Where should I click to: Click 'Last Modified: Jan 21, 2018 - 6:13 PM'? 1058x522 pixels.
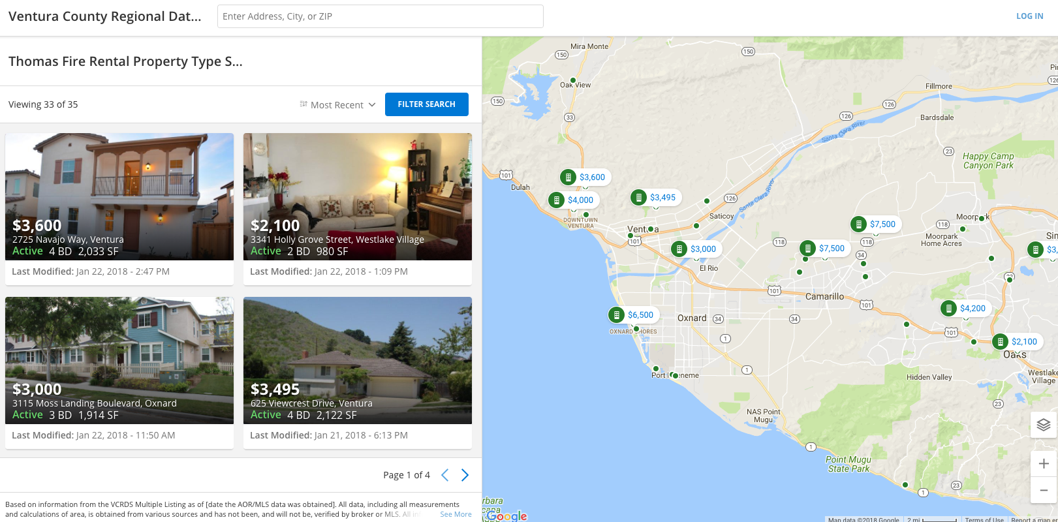[329, 435]
